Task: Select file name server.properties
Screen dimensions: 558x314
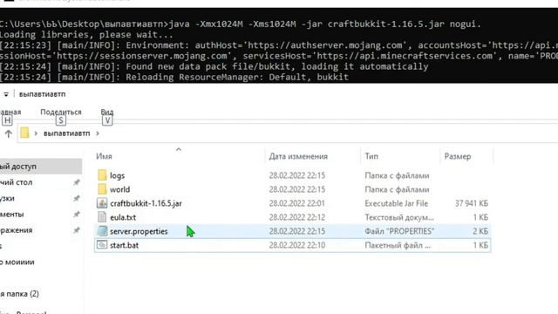Action: pos(139,231)
